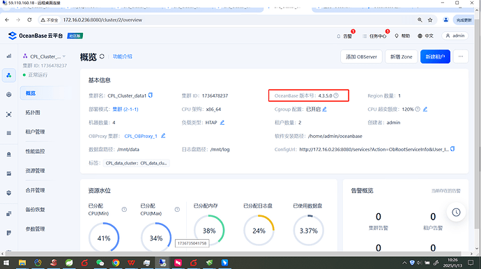This screenshot has width=481, height=269.
Task: Edit the HTAP load type
Action: click(222, 123)
